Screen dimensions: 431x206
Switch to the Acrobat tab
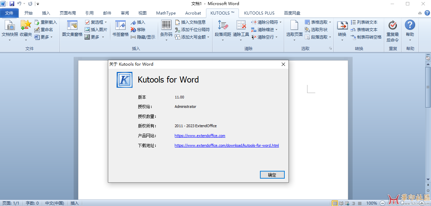(x=193, y=13)
